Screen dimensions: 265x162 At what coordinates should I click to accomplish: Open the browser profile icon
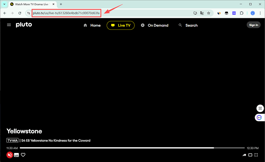[x=253, y=13]
